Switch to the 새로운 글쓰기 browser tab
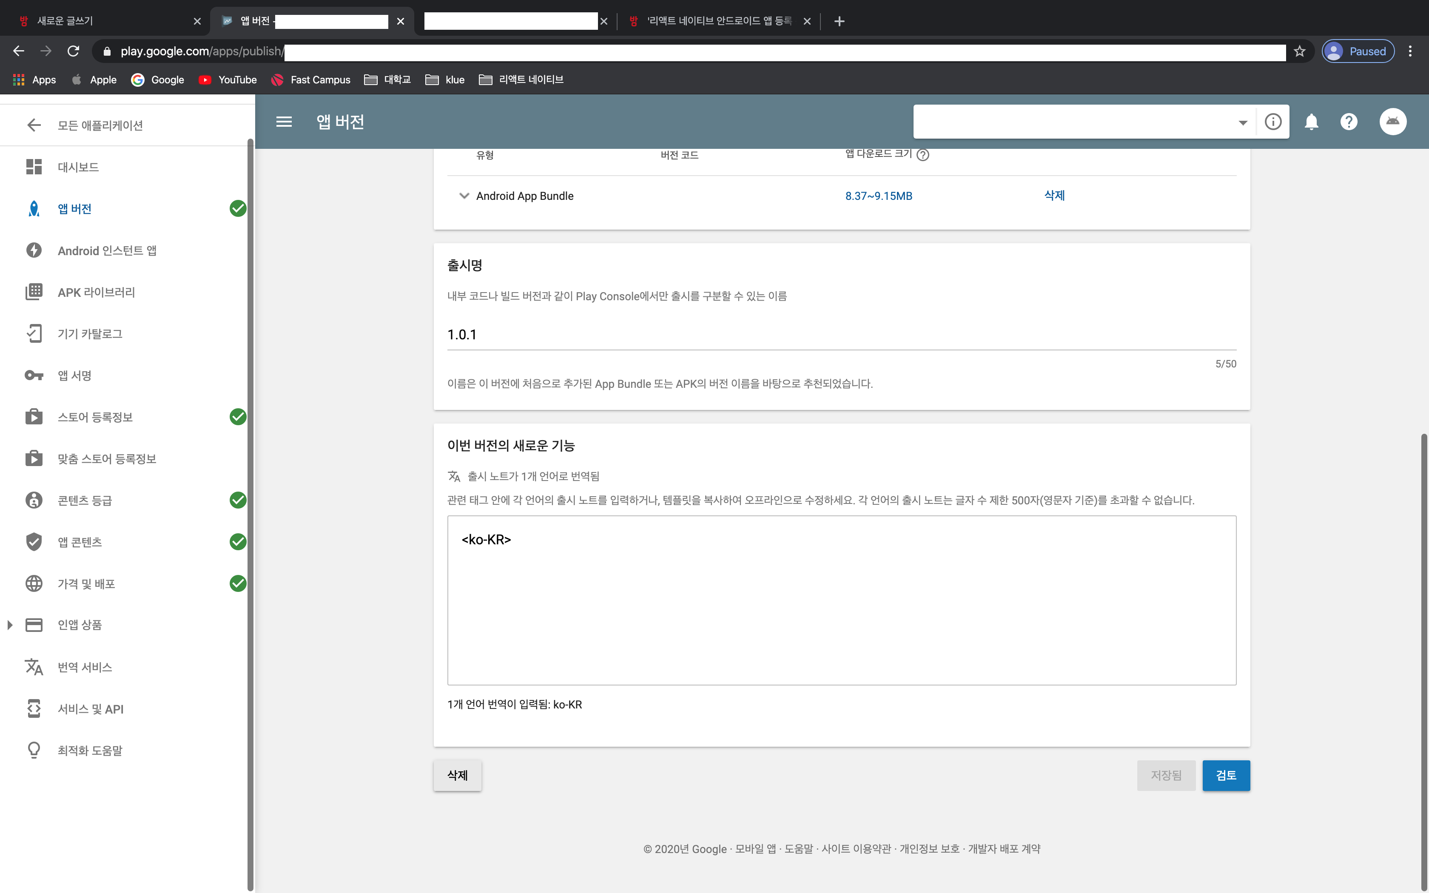 pos(65,21)
